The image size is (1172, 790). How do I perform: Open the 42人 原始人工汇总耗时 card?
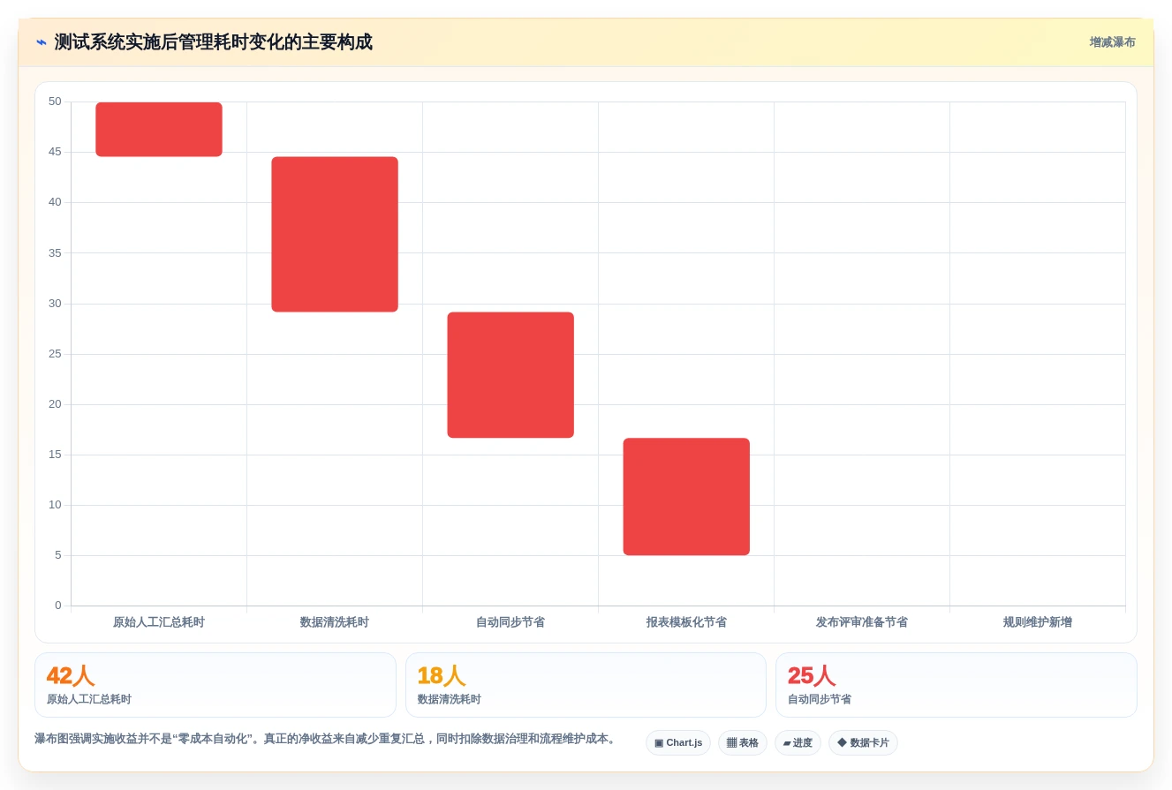pyautogui.click(x=215, y=685)
